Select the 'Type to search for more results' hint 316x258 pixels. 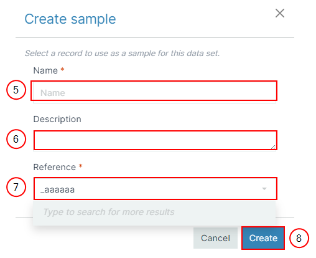[109, 212]
